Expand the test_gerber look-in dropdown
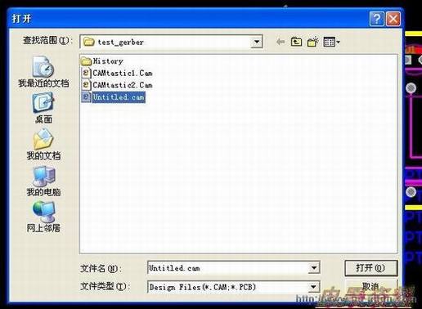 [x=257, y=42]
